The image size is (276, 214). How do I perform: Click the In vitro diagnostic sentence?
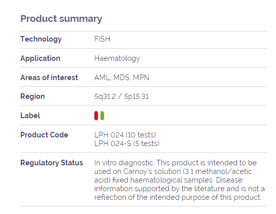point(124,163)
